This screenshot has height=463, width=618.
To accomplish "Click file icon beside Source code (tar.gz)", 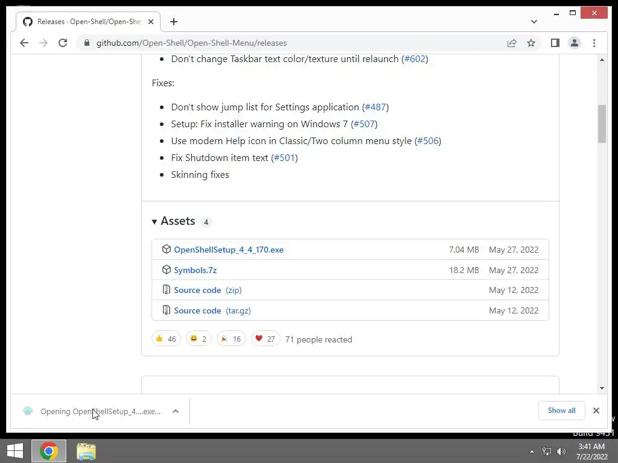I will [x=167, y=310].
